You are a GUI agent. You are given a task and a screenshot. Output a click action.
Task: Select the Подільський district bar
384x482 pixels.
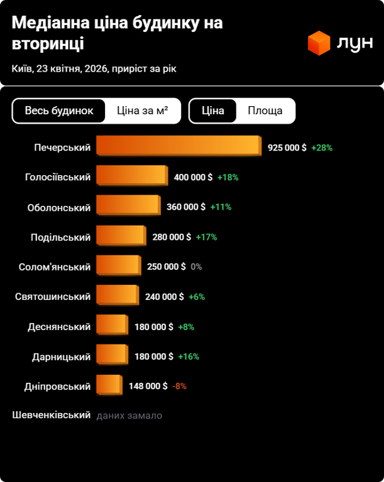pos(121,237)
